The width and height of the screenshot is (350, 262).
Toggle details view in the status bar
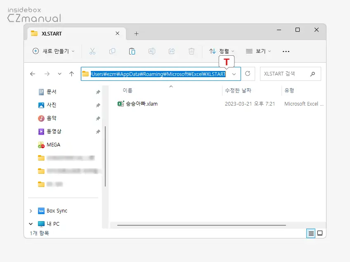click(x=311, y=233)
